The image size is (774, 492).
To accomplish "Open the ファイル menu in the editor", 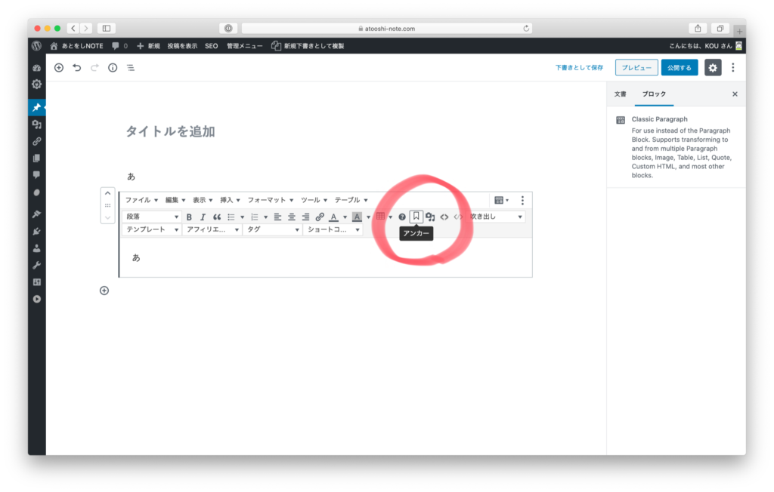I will (141, 200).
